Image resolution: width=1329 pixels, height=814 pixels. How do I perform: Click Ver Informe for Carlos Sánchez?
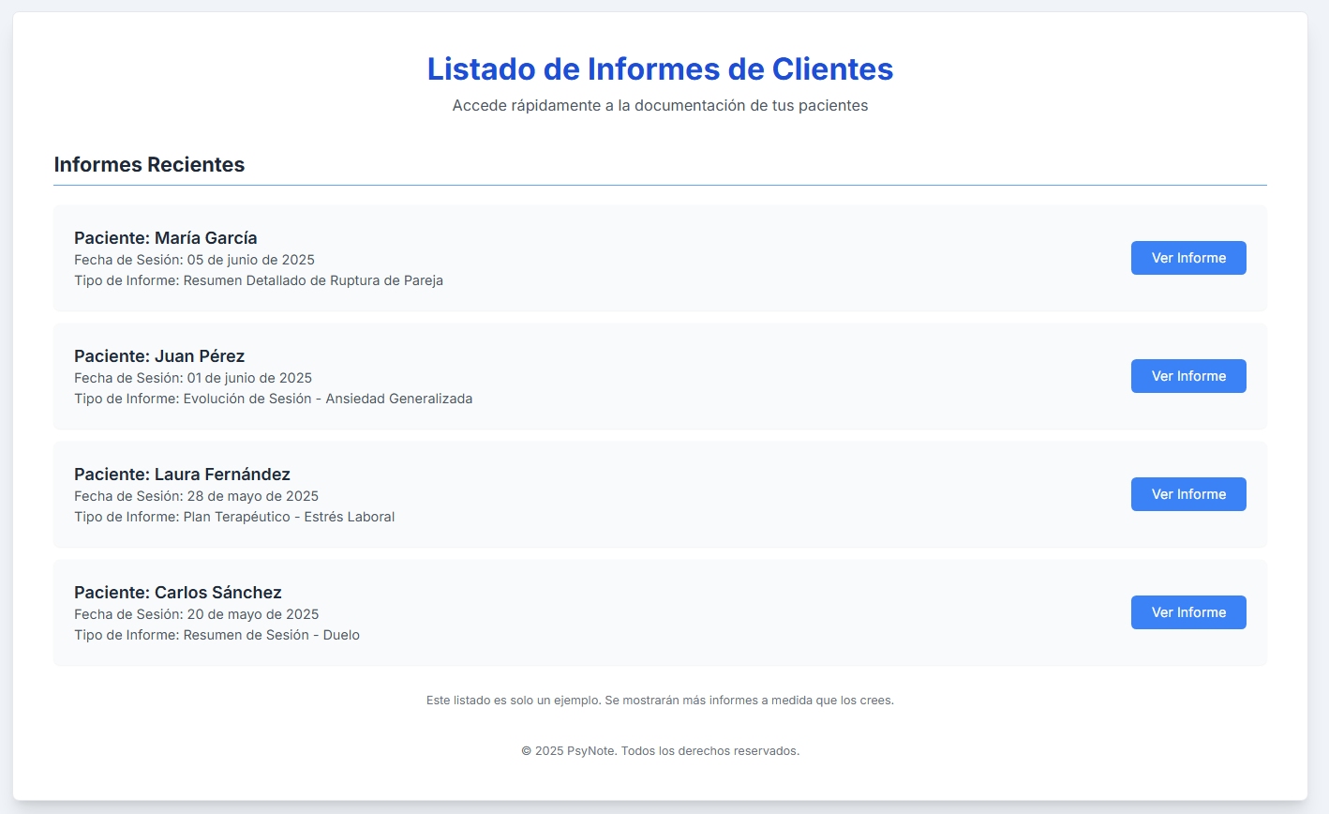click(x=1187, y=611)
